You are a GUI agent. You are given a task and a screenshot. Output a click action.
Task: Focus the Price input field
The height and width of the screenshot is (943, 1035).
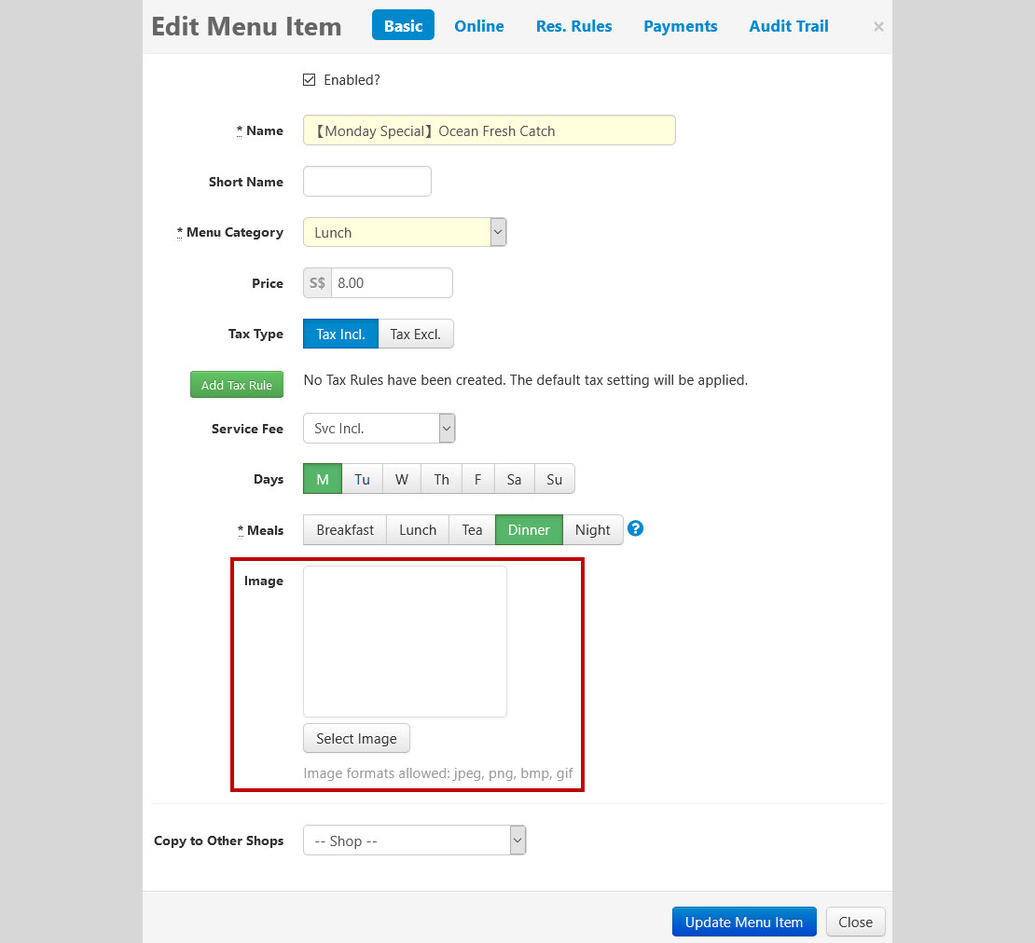click(392, 282)
